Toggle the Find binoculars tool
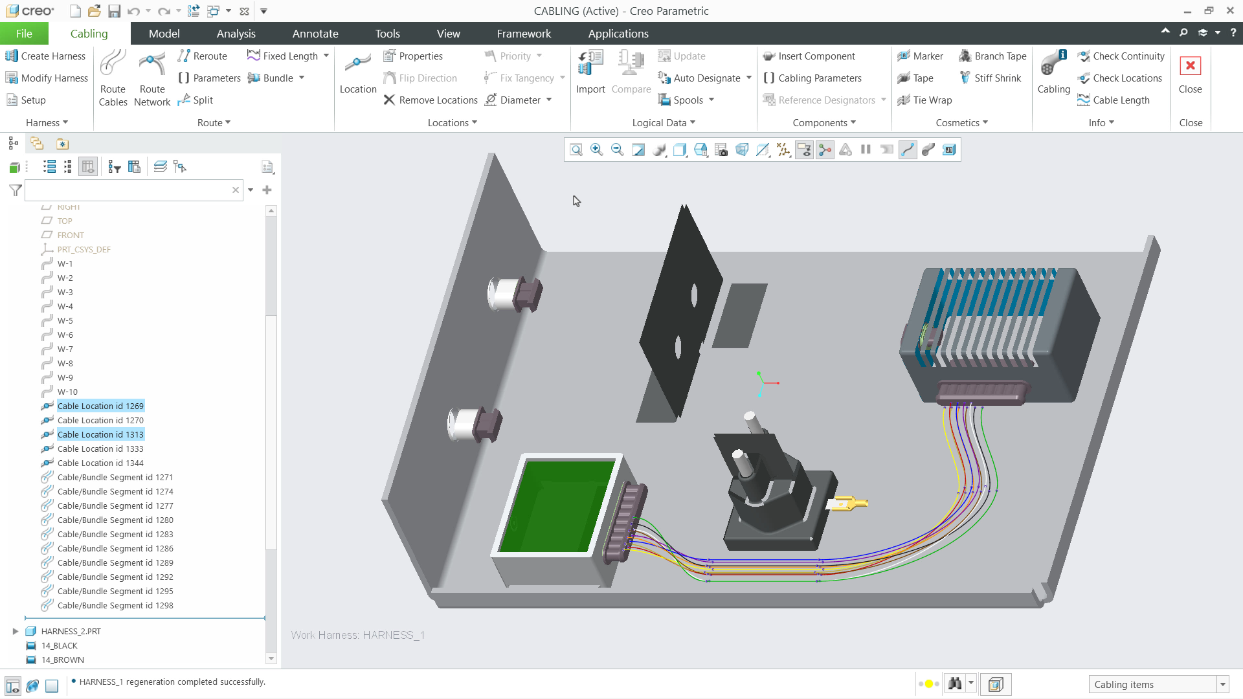The height and width of the screenshot is (699, 1243). click(x=954, y=684)
